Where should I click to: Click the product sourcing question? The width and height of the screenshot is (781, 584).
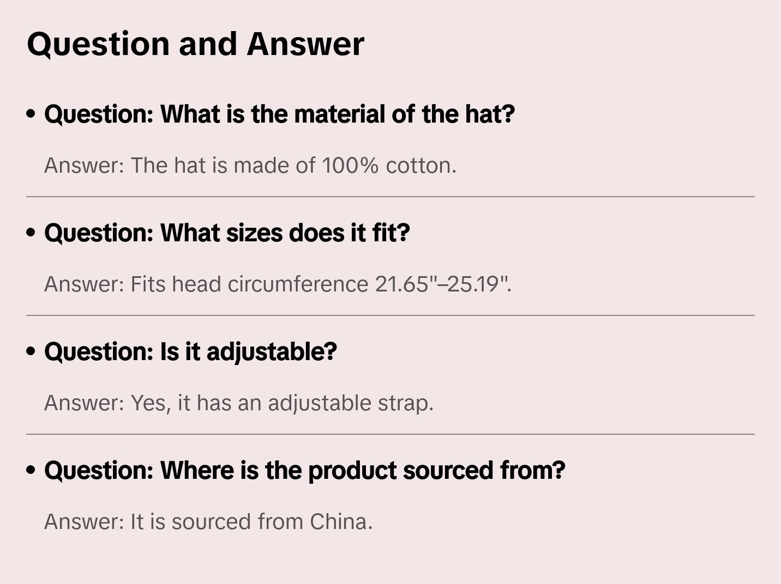click(304, 470)
